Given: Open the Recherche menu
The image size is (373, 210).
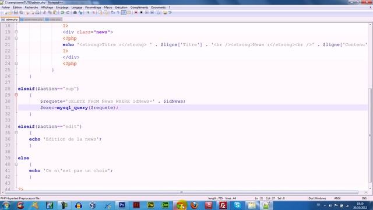Looking at the screenshot, I should click(x=31, y=8).
